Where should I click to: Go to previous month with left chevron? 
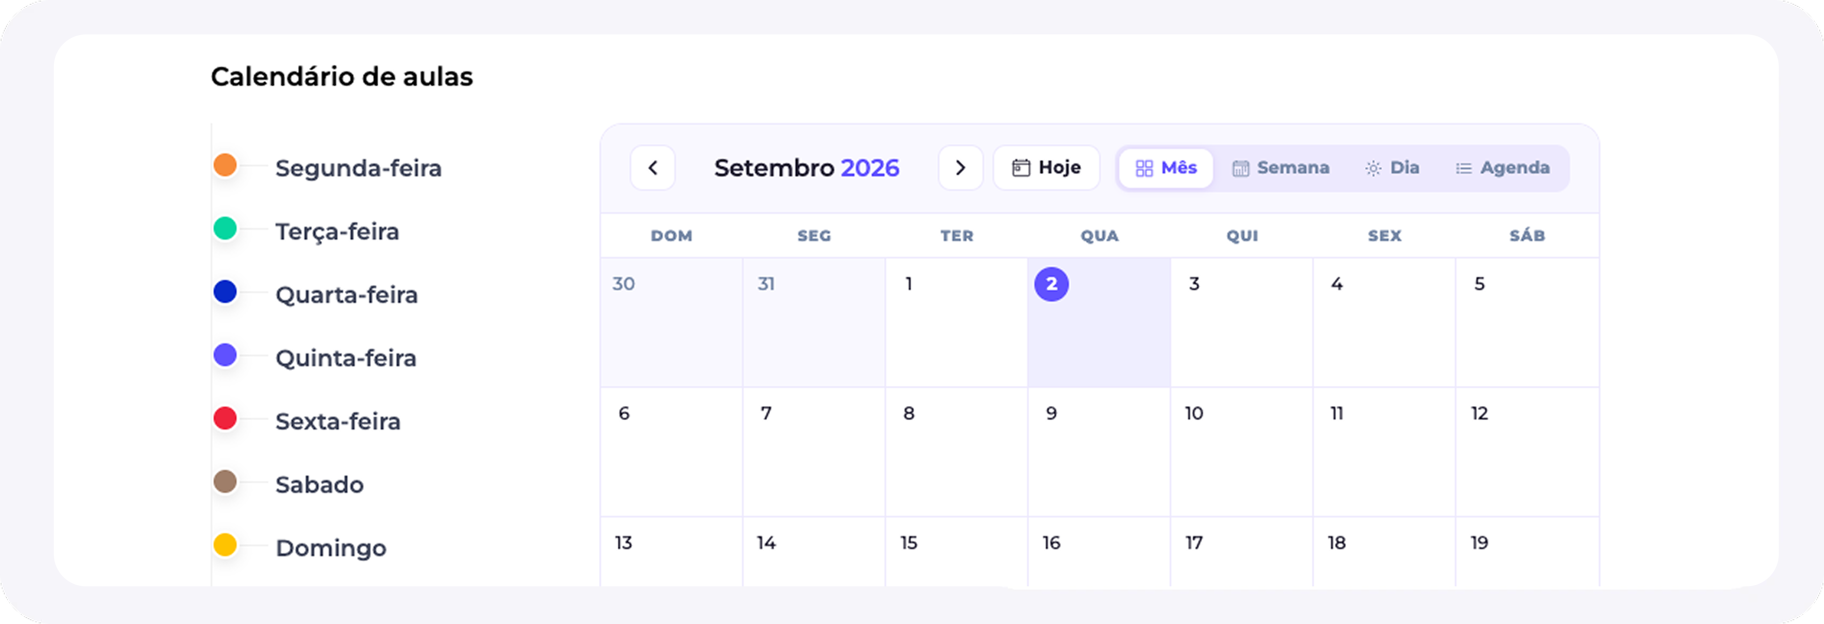[x=652, y=168]
